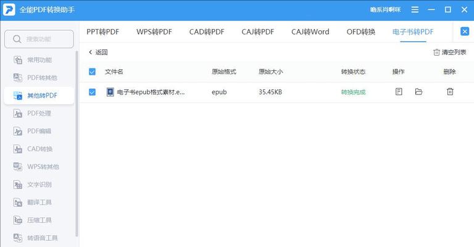Click the app logo icon in title bar
This screenshot has width=474, height=247.
tap(9, 10)
